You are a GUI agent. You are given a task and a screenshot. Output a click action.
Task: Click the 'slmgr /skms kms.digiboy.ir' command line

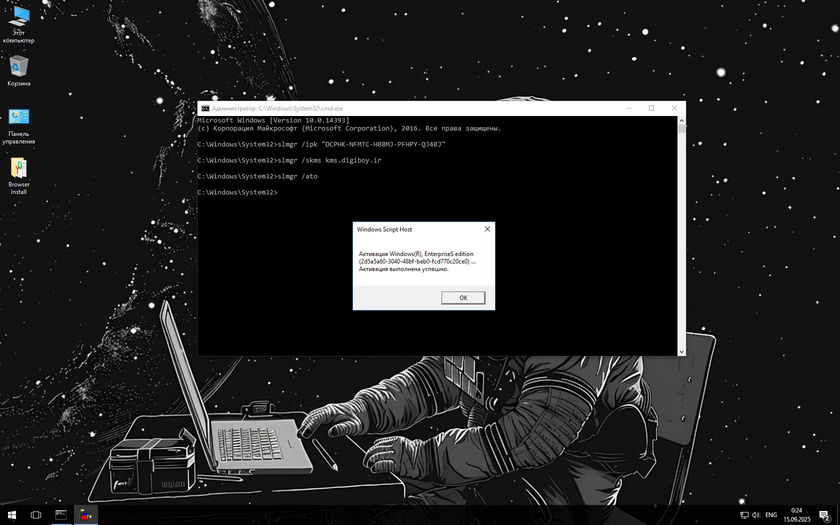(289, 160)
